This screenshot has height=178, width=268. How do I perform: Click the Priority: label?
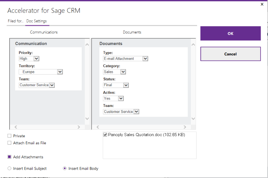pyautogui.click(x=26, y=52)
